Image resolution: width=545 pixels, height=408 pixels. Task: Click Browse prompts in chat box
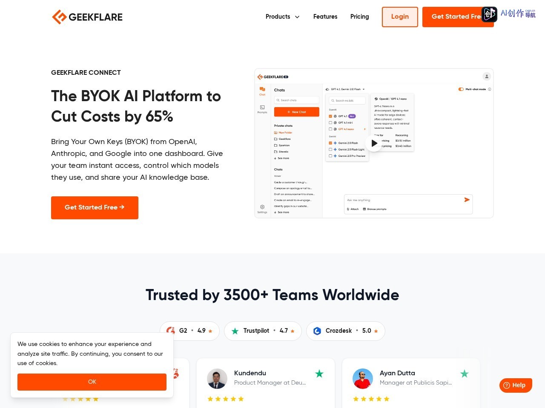[375, 209]
